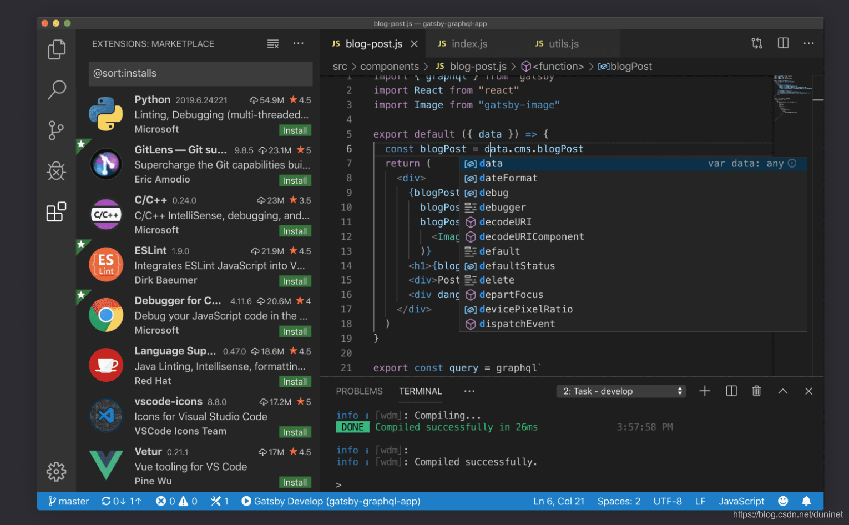
Task: Clear extensions search results icon
Action: coord(273,44)
